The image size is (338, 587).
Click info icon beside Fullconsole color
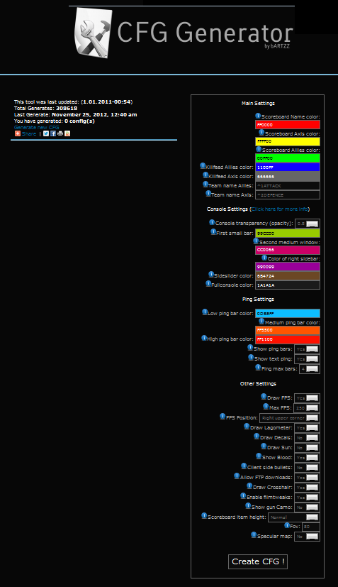208,284
